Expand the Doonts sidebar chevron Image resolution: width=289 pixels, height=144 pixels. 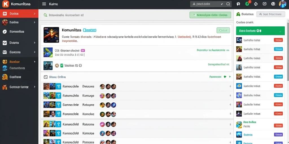[34, 43]
